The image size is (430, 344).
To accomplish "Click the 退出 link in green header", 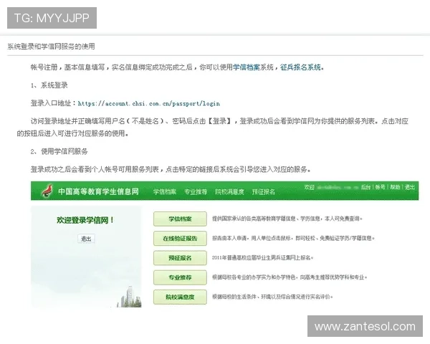I will pos(410,187).
